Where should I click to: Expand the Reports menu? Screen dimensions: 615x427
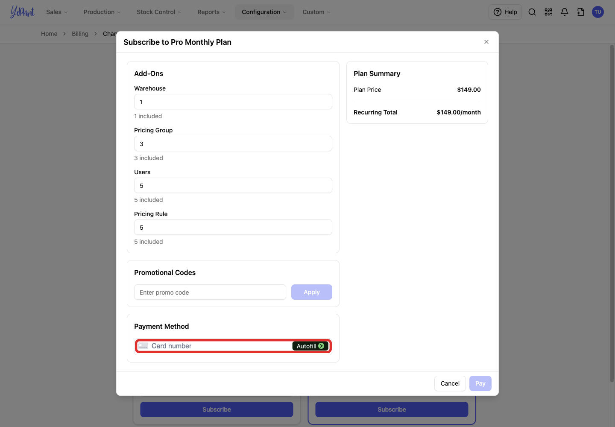click(x=211, y=12)
